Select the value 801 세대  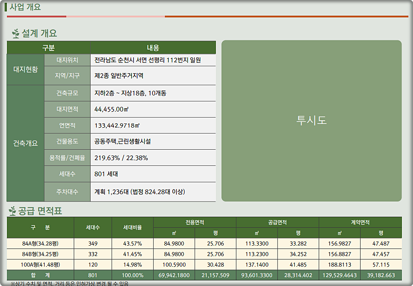(106, 174)
